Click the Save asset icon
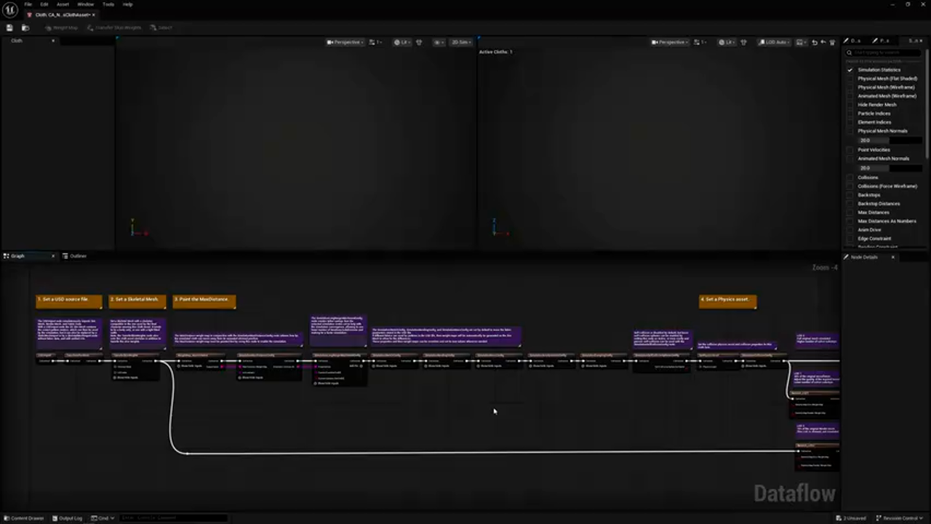Image resolution: width=931 pixels, height=524 pixels. click(9, 27)
